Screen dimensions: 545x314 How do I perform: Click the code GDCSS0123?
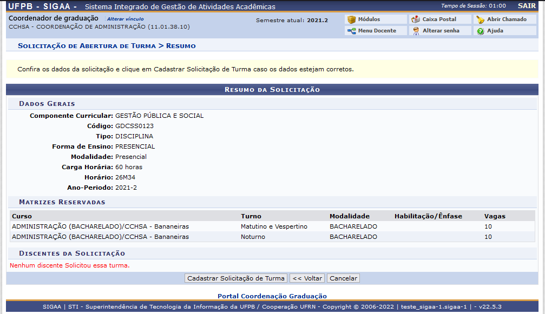tap(134, 126)
